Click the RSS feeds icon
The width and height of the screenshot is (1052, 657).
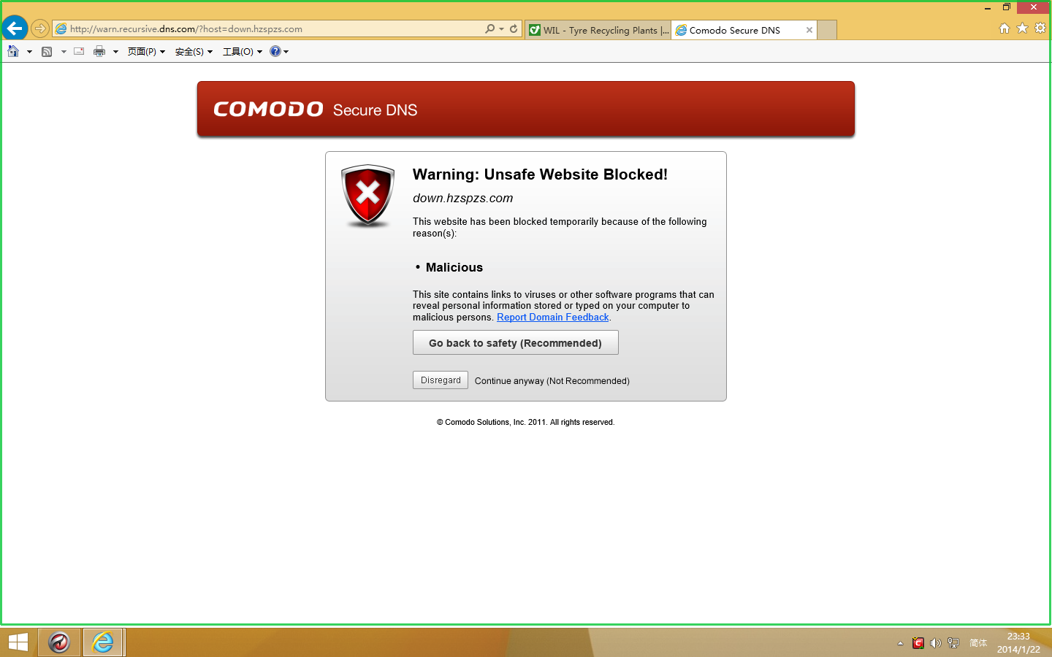pos(47,51)
